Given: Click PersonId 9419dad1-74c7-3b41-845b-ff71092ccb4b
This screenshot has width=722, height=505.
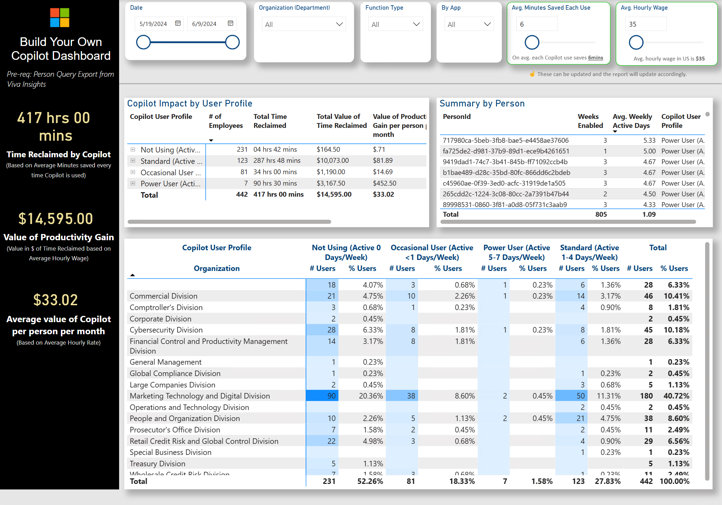Looking at the screenshot, I should tap(505, 162).
